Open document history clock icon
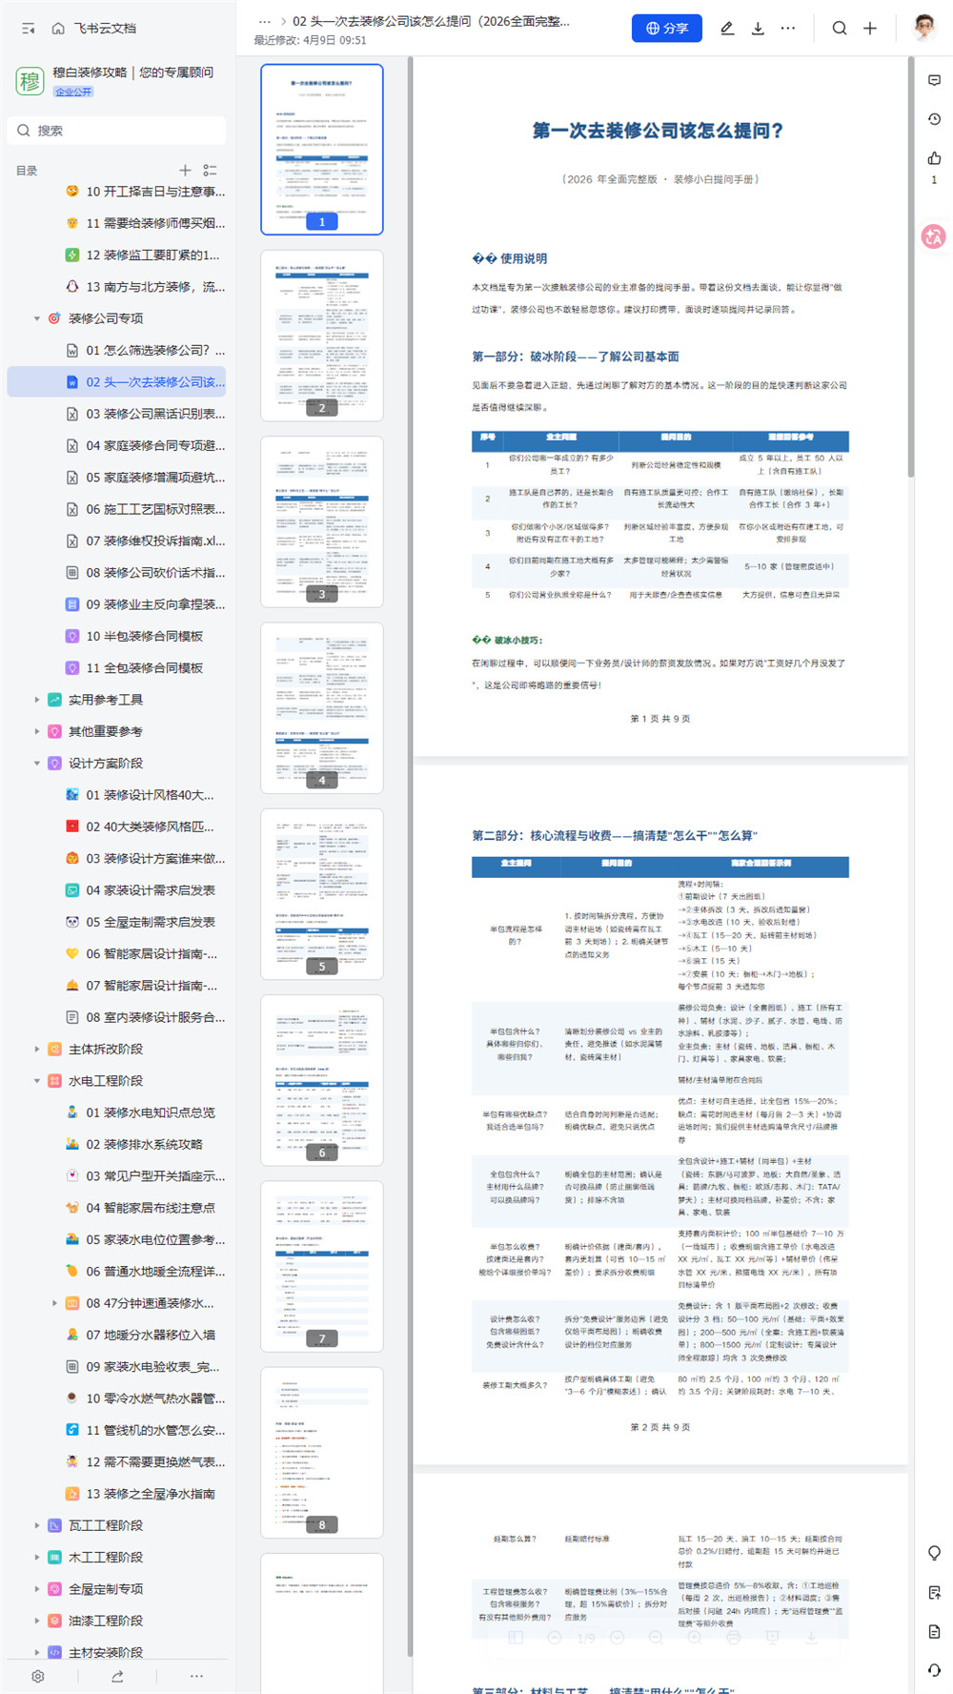 pos(934,119)
